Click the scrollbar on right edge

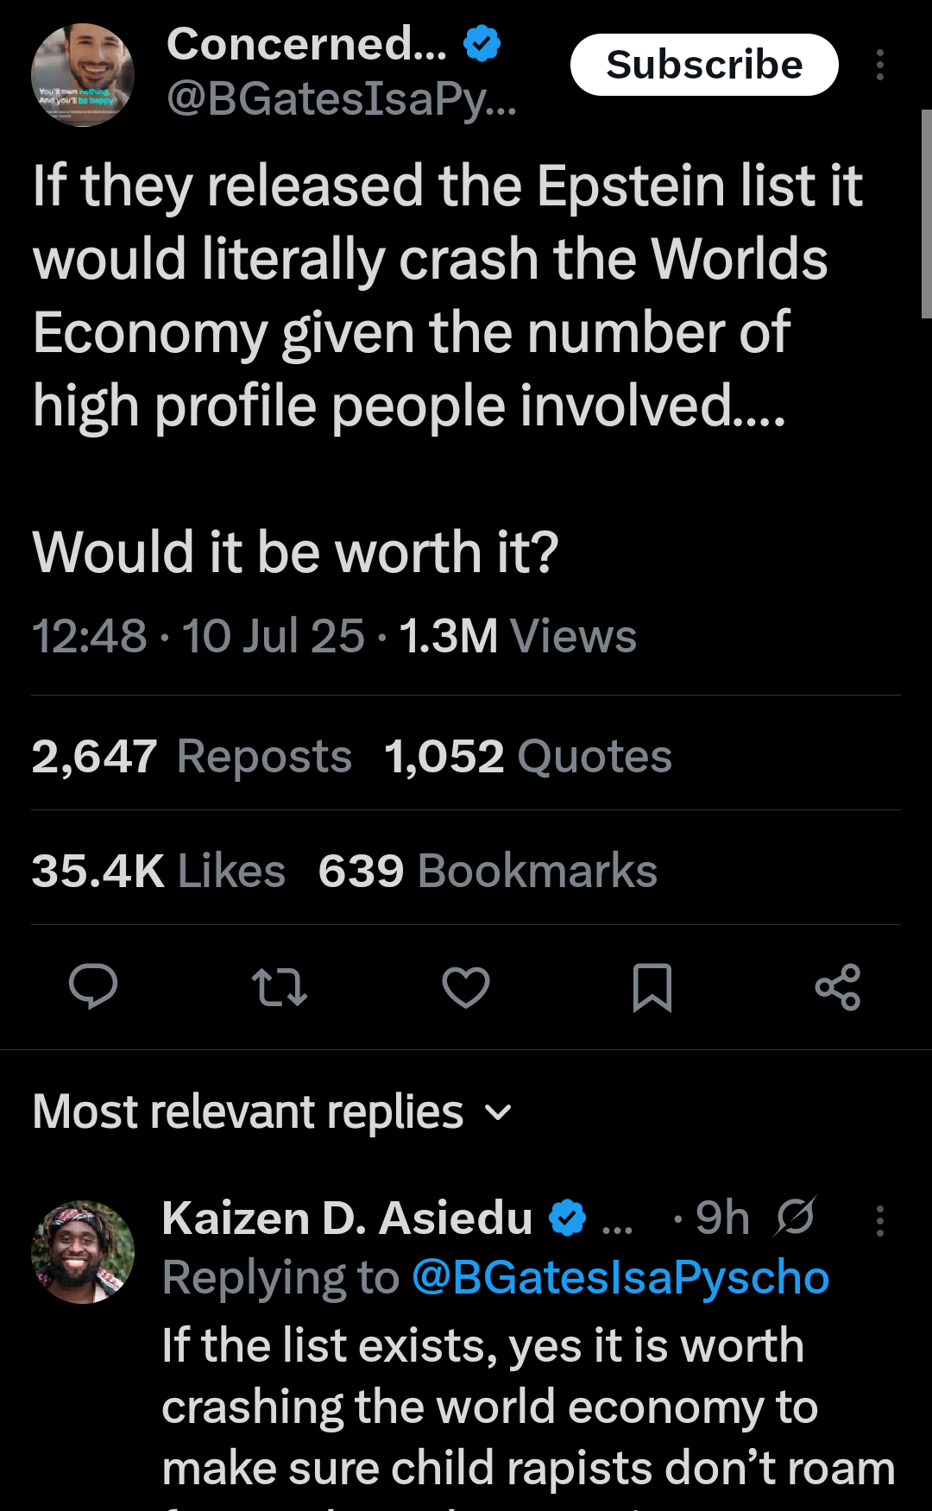coord(926,214)
